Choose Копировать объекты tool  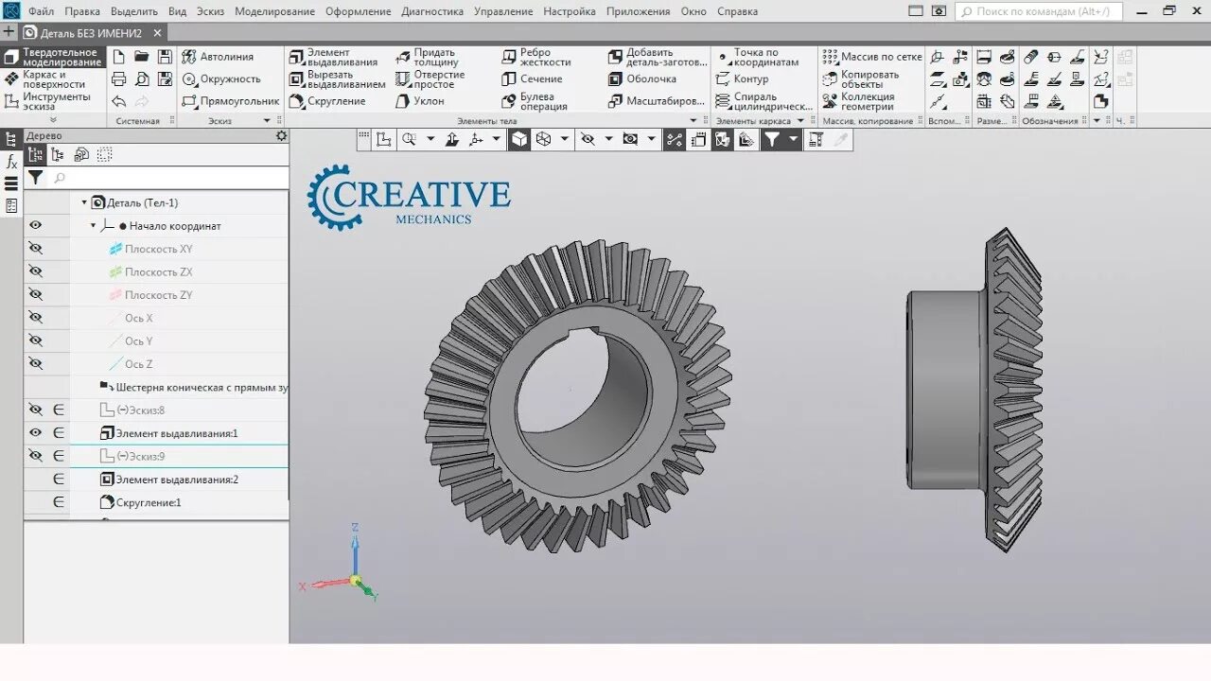(860, 79)
